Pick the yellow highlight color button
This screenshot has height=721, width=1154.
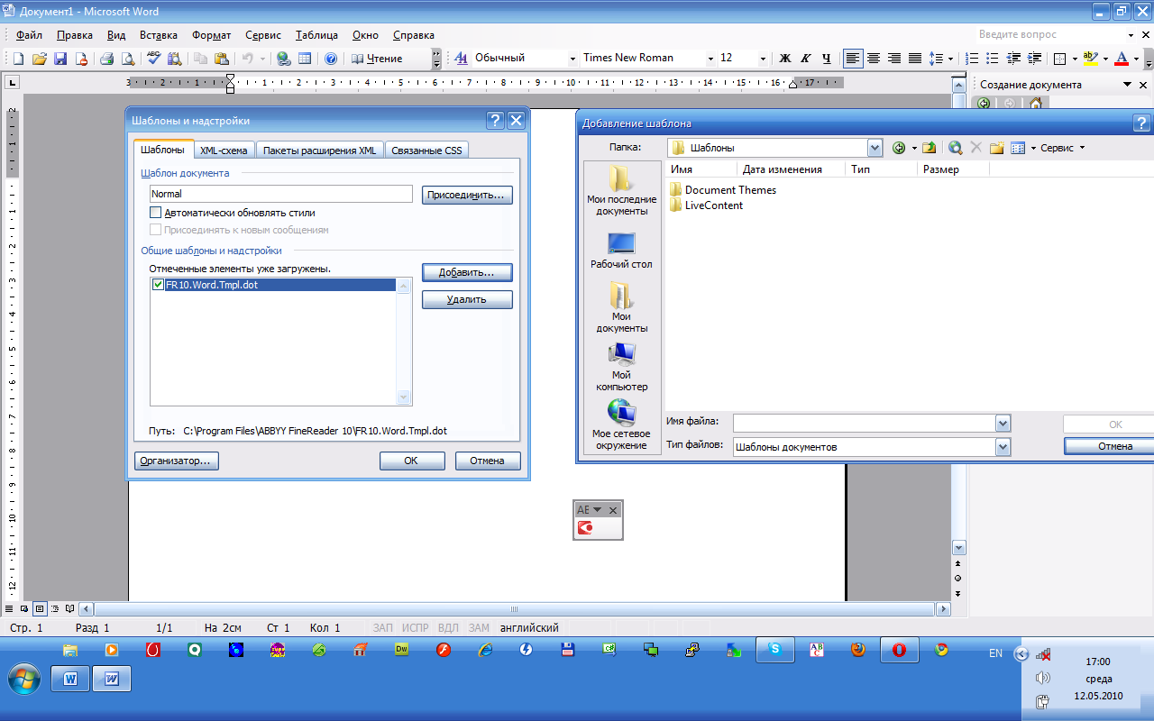1090,59
